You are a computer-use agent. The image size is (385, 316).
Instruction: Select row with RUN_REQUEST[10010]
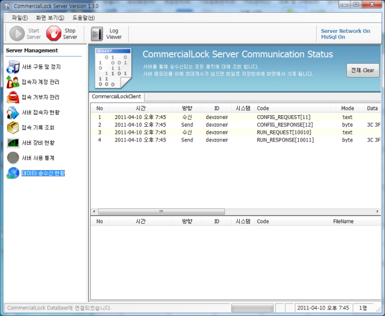236,132
